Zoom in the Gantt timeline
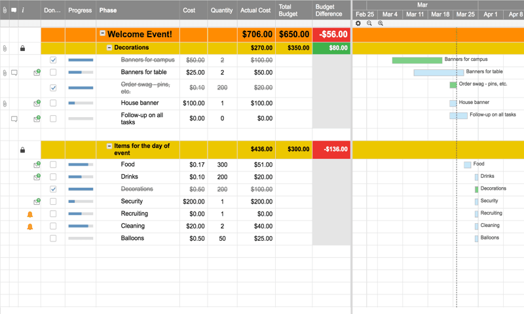This screenshot has height=314, width=524. coord(381,24)
